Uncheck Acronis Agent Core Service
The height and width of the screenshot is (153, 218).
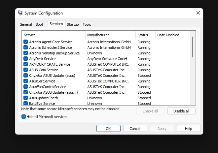click(25, 42)
